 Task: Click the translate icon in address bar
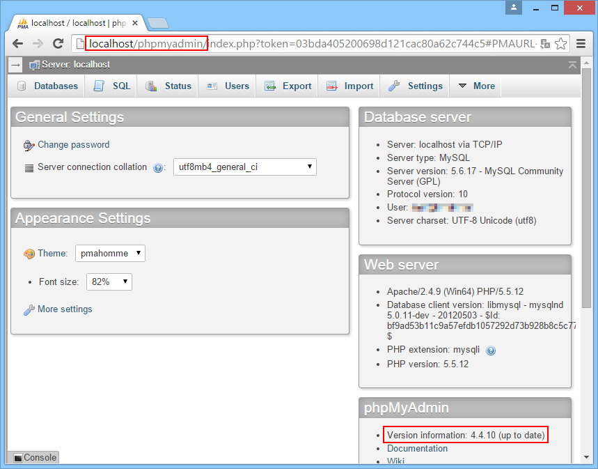pos(545,43)
